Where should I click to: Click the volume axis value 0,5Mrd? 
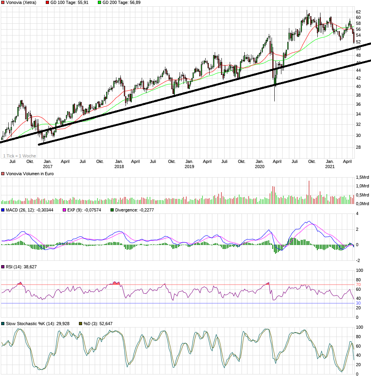[x=362, y=195]
